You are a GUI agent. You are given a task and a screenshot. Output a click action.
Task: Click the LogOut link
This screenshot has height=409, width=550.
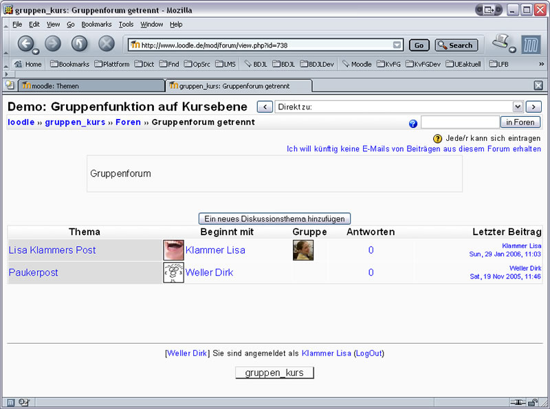click(368, 353)
